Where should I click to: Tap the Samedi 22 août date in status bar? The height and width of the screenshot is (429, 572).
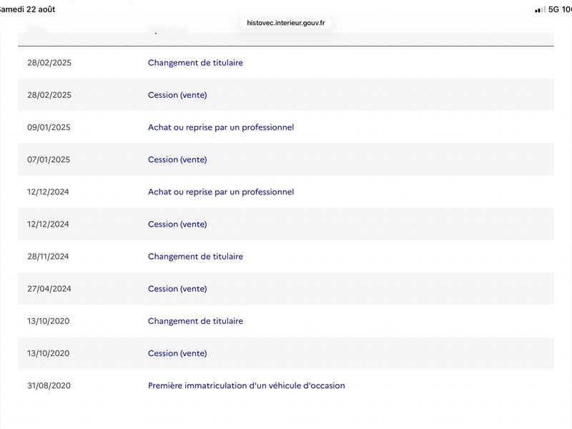(27, 9)
